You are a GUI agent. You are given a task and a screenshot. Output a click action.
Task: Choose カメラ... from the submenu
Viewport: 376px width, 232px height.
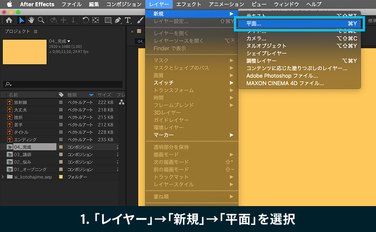[x=299, y=38]
